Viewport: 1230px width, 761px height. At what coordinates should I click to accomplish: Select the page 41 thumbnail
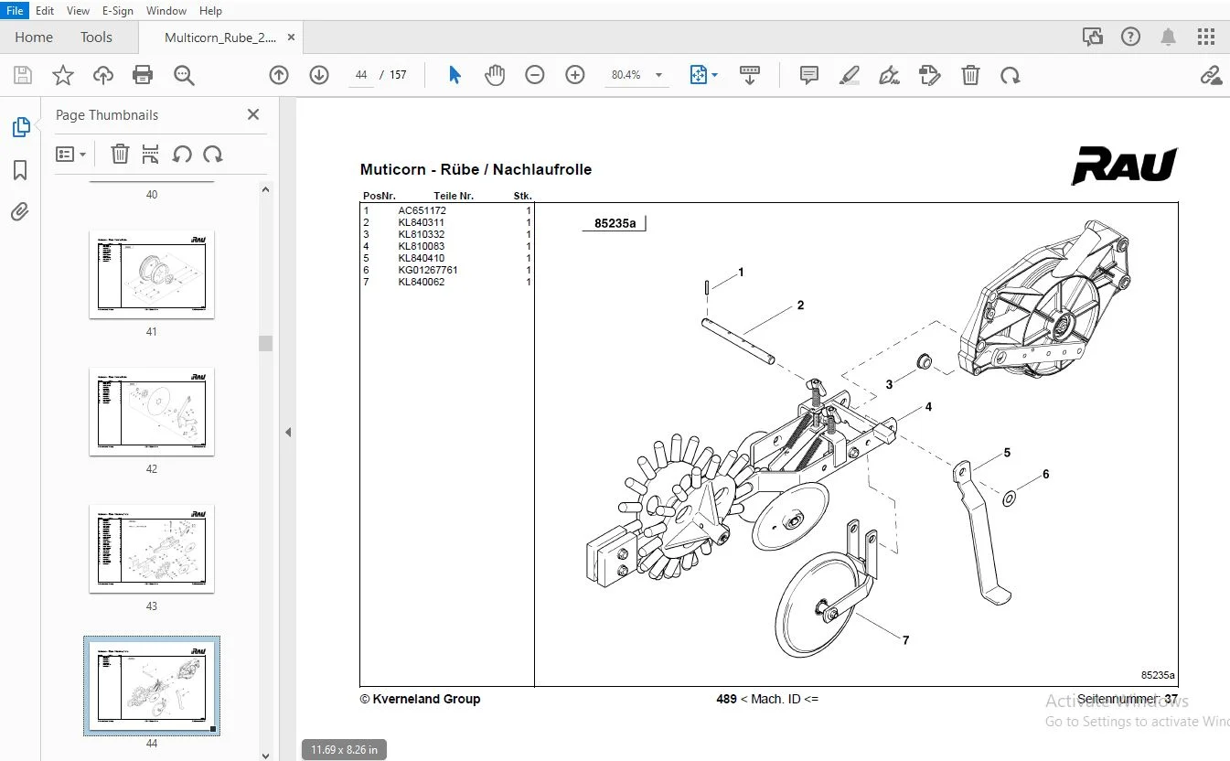tap(152, 274)
